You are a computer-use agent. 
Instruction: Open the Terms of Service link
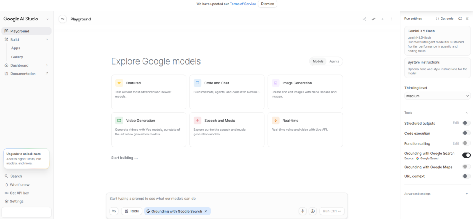click(243, 4)
